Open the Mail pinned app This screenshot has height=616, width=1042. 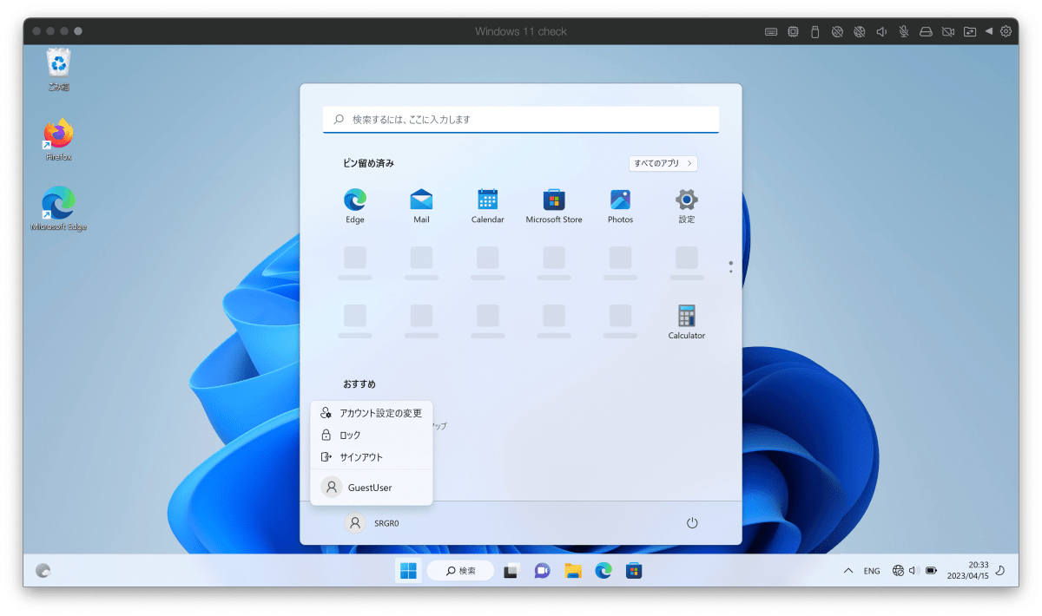tap(421, 206)
